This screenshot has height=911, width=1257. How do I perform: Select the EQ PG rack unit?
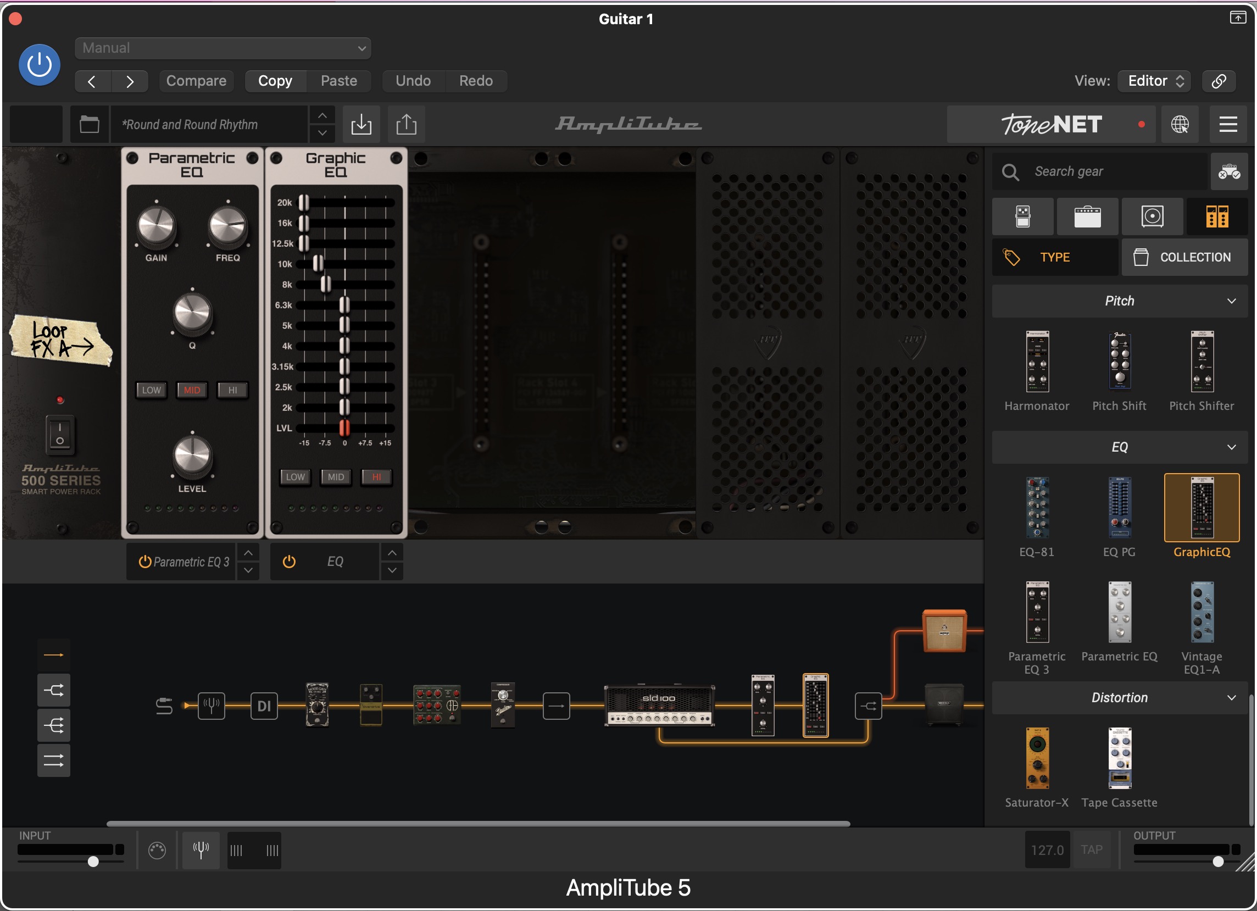(1119, 508)
